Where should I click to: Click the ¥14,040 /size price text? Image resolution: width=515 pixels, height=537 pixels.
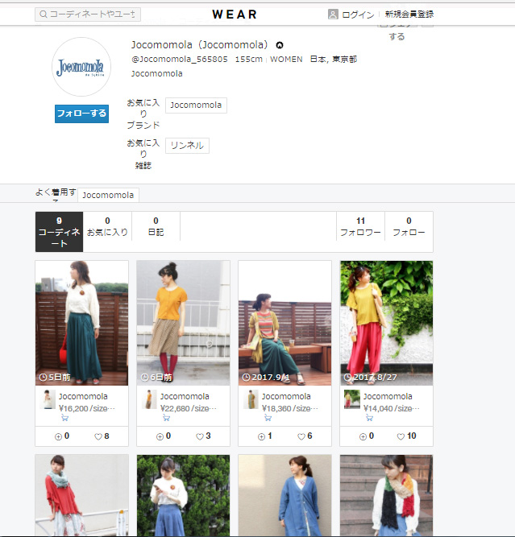click(391, 408)
